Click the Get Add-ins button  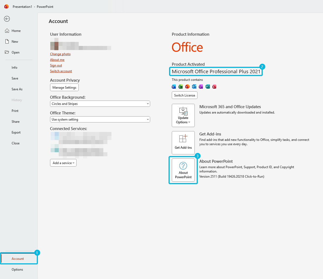[x=183, y=143]
